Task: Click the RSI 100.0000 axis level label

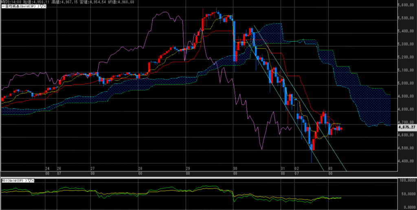Action: click(x=407, y=180)
